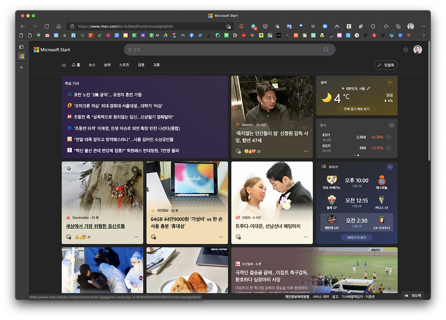Screen dimensions: 446x320
Task: React to the 트루디-이대은 wedding article
Action: 238,237
